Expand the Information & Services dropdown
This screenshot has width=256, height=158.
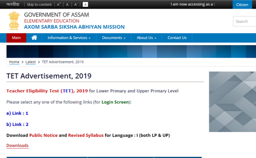pos(69,38)
